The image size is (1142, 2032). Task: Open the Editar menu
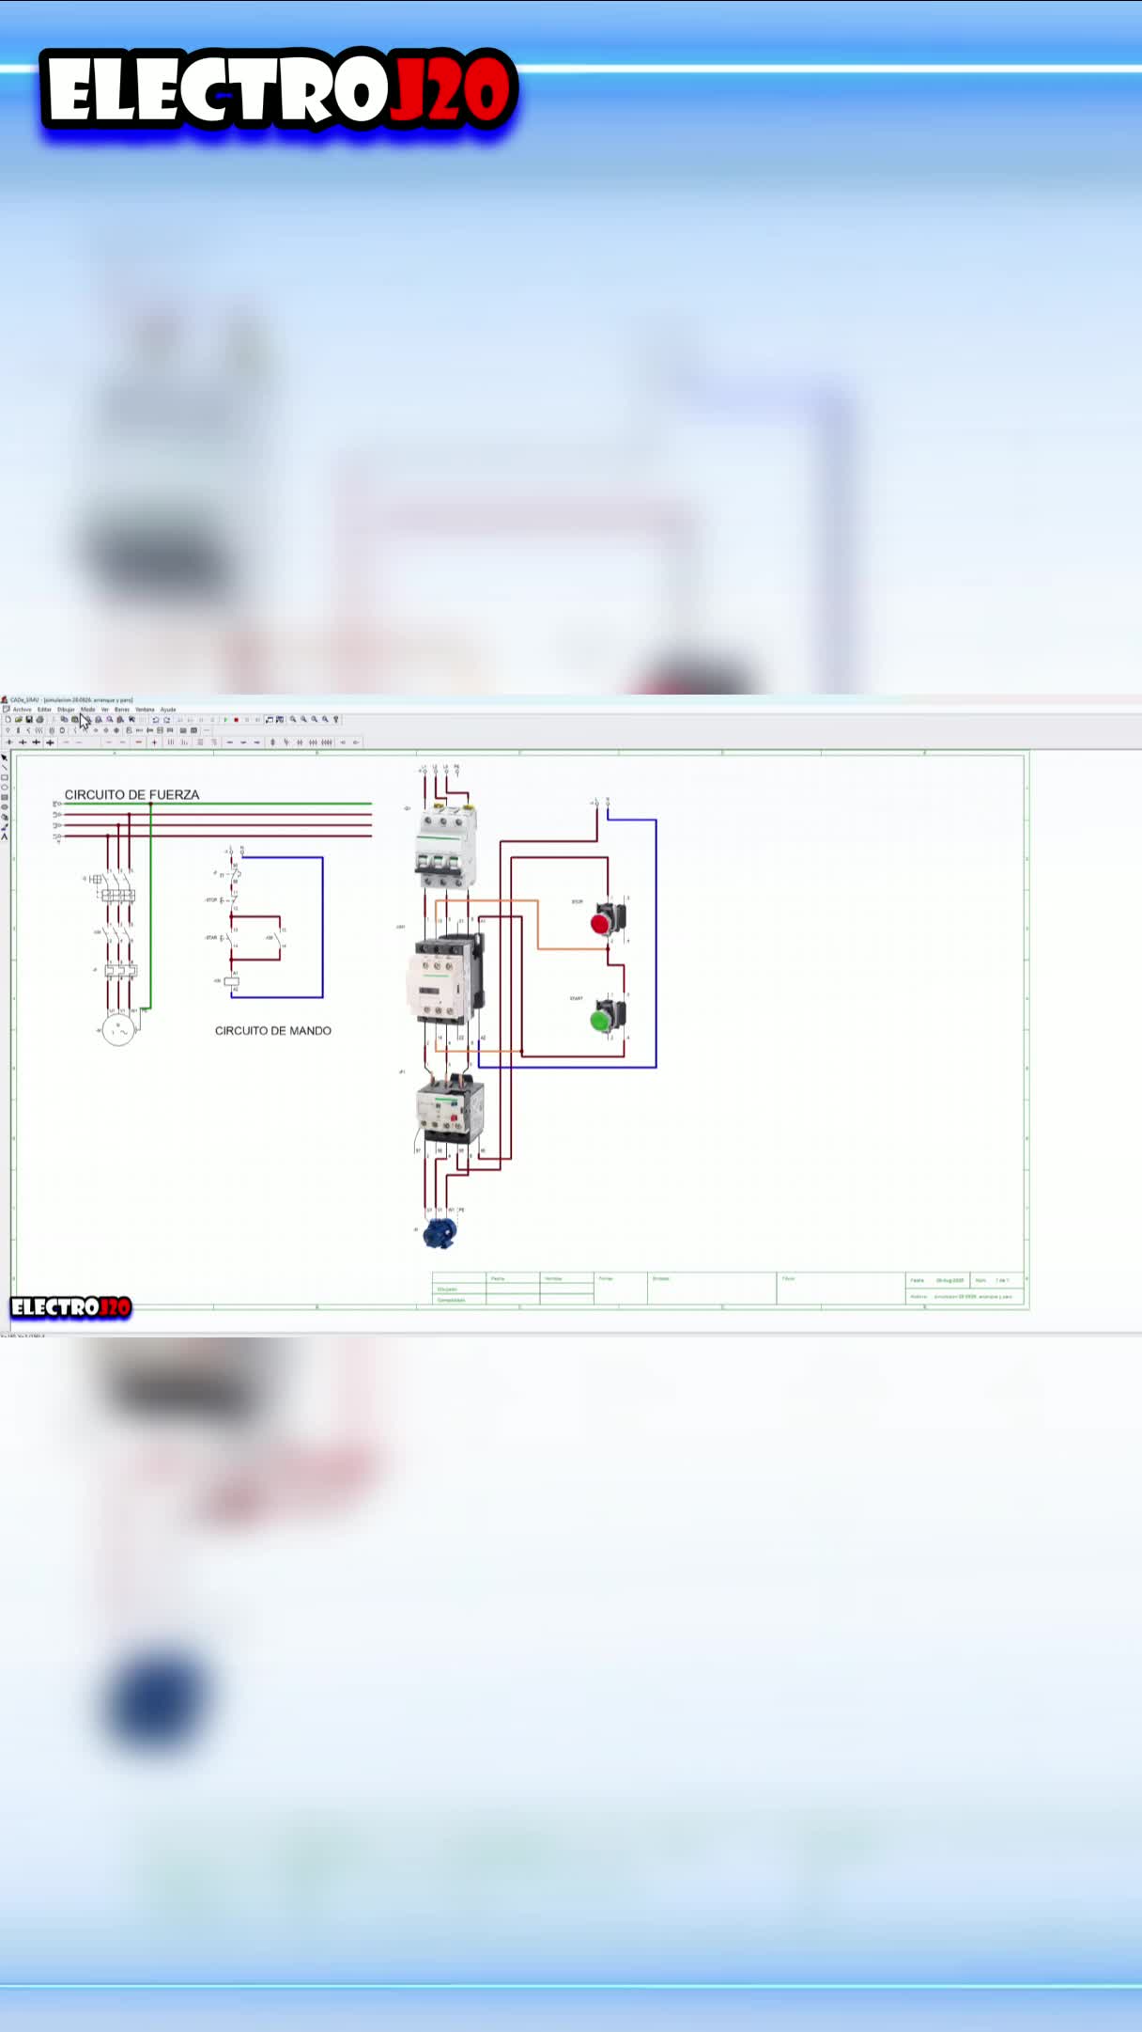44,710
